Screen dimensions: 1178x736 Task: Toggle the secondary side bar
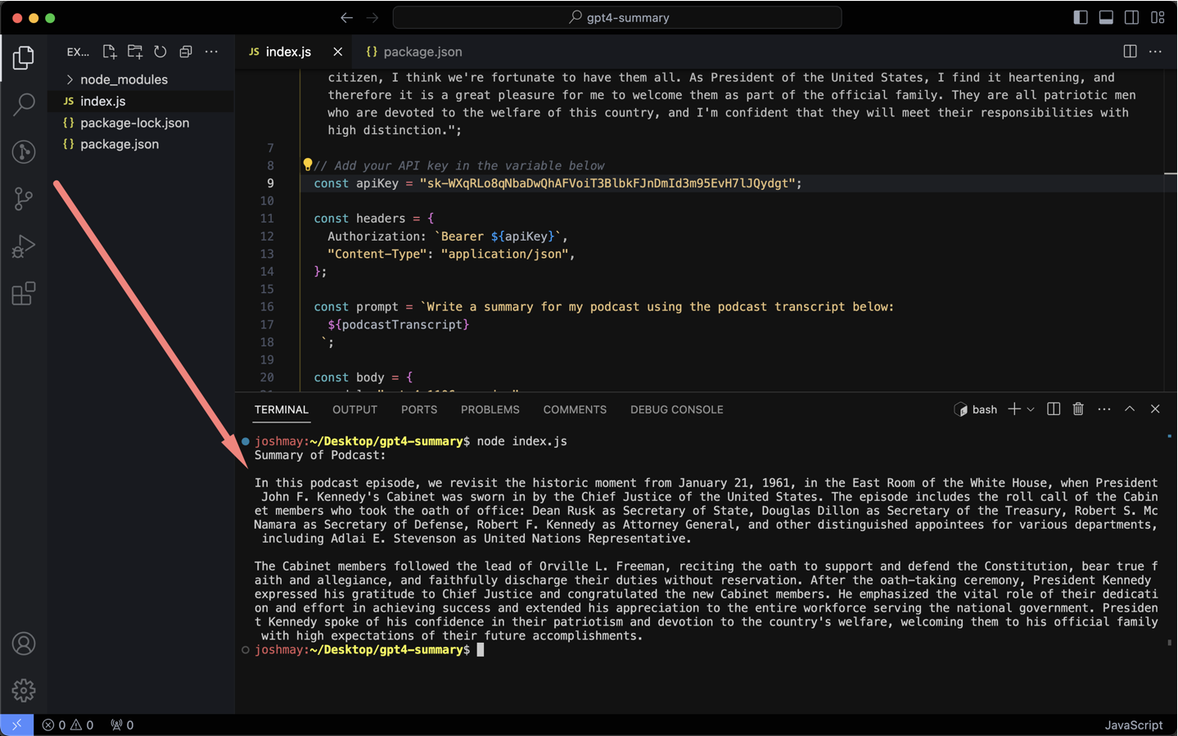(1131, 17)
